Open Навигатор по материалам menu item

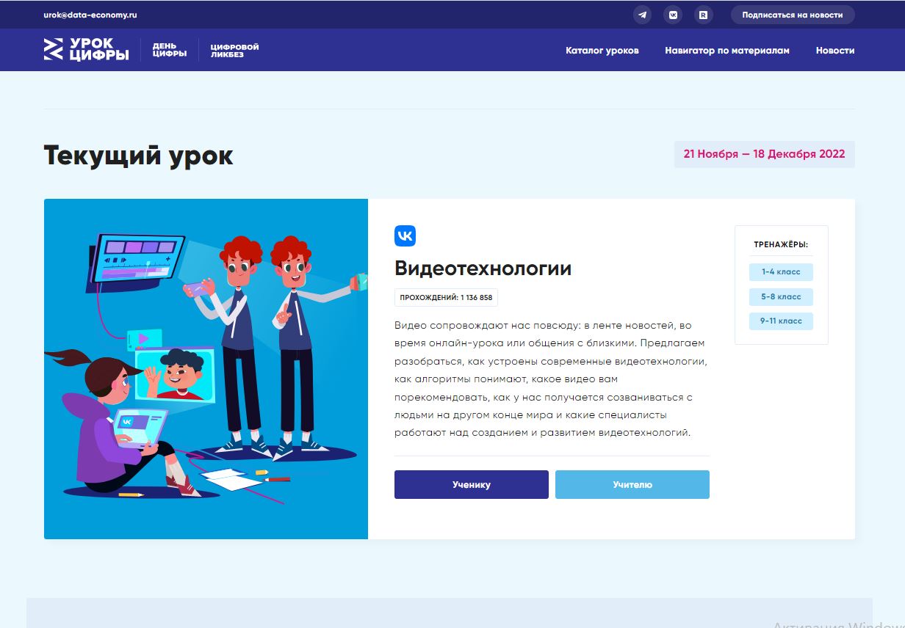point(726,51)
